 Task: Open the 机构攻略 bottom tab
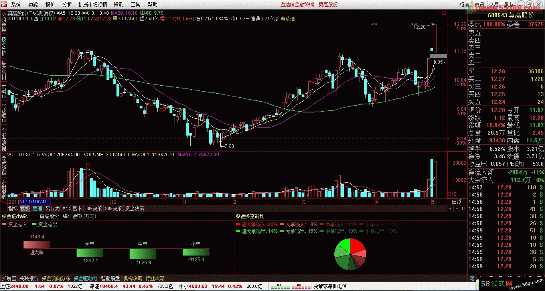click(133, 278)
